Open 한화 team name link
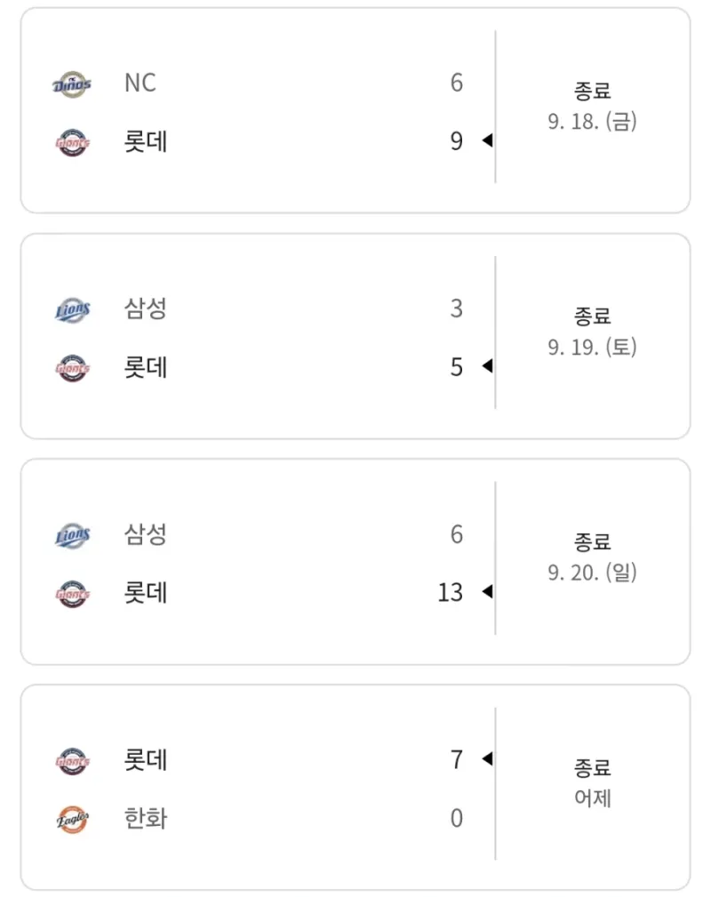Viewport: 711px width, 897px height. [146, 818]
